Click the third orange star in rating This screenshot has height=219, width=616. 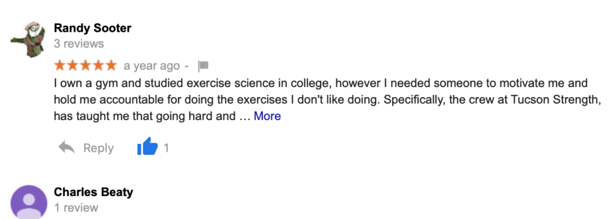pos(85,65)
